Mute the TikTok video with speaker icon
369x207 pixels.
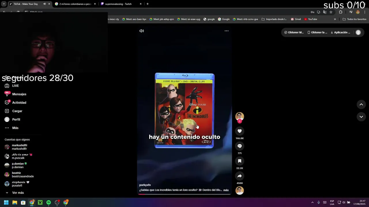[x=142, y=31]
